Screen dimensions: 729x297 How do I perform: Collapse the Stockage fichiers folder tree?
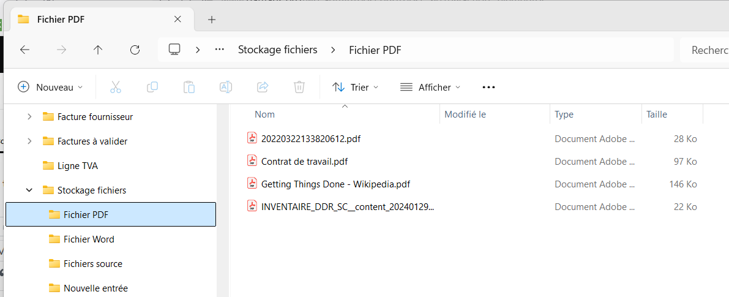[x=29, y=190]
